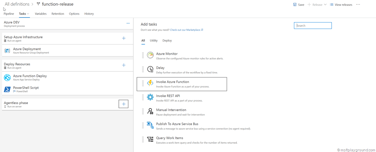Click View releases button label
Viewport: 376px width, 152px height.
[344, 4]
